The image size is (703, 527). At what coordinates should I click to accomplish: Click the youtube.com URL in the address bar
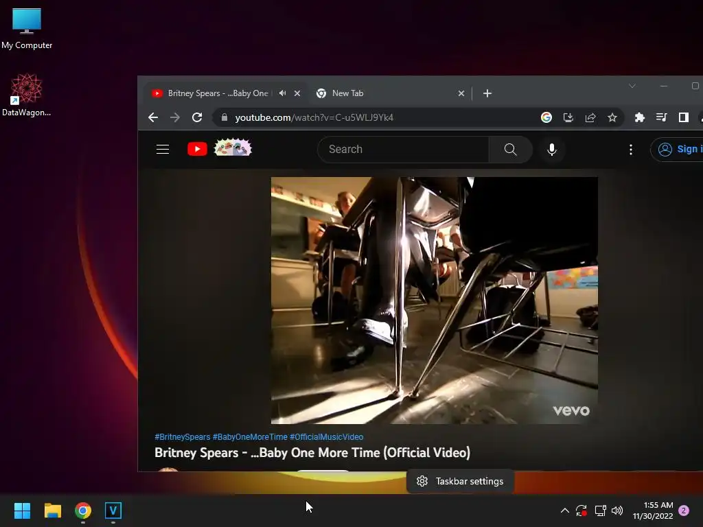314,117
